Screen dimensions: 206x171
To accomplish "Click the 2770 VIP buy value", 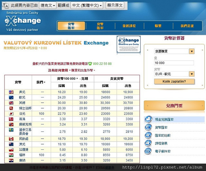I will click(x=107, y=132).
